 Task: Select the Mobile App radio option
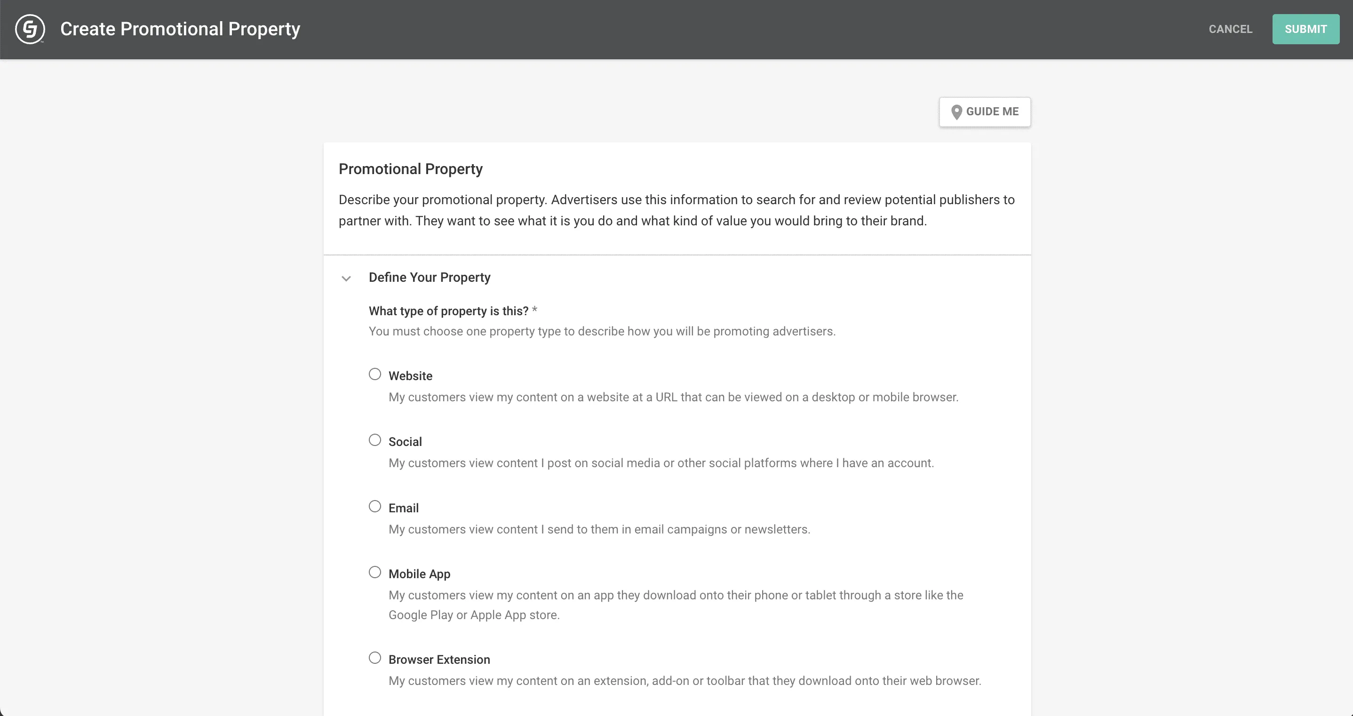(374, 572)
